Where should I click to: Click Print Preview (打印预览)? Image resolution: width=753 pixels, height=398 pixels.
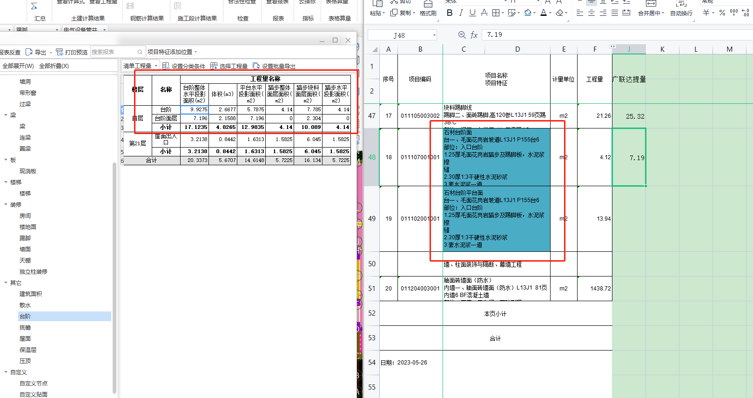pos(72,52)
